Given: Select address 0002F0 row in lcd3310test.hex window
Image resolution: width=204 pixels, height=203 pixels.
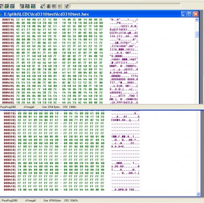Looking at the screenshot, I should click(70, 19).
